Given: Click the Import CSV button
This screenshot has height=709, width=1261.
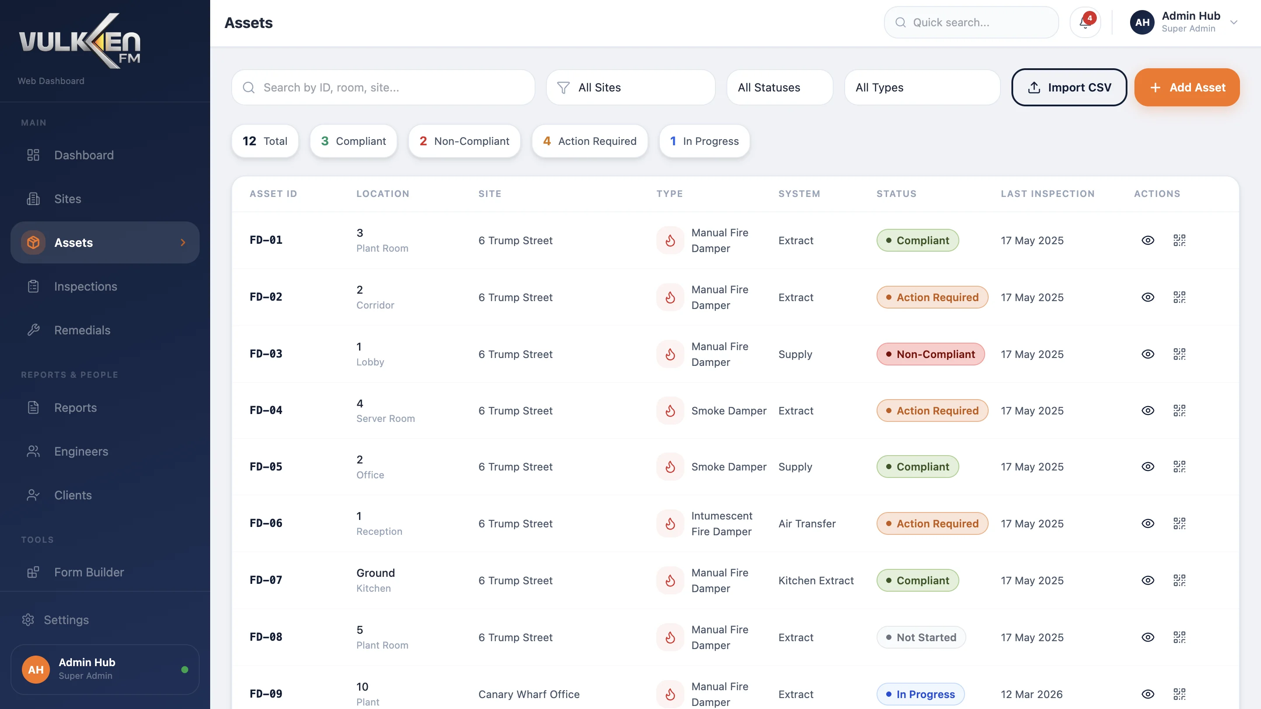Looking at the screenshot, I should [x=1069, y=88].
